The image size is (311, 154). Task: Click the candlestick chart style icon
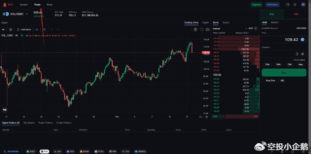tap(11, 30)
